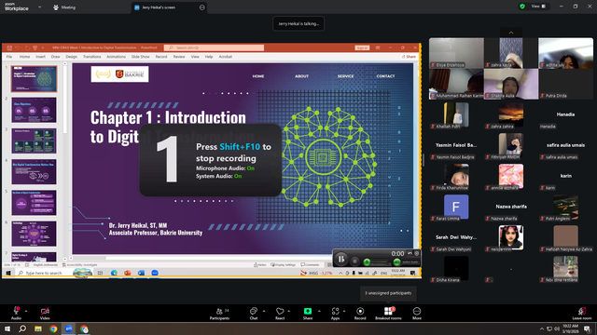
Task: Click Accessibility Investigate in status bar
Action: [79, 264]
